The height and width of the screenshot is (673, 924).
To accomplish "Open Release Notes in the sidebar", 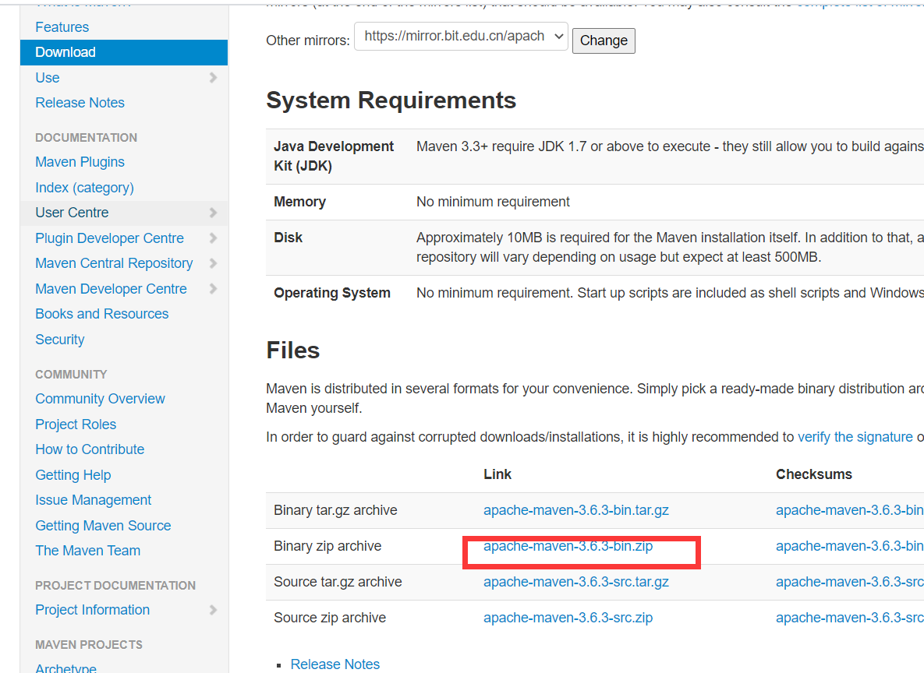I will click(x=80, y=103).
